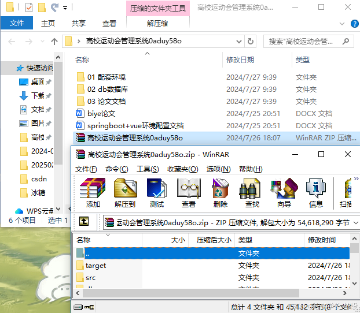Image resolution: width=360 pixels, height=313 pixels.
Task: Click the WinRAR horizontal scrollbar right arrow
Action: [x=344, y=293]
